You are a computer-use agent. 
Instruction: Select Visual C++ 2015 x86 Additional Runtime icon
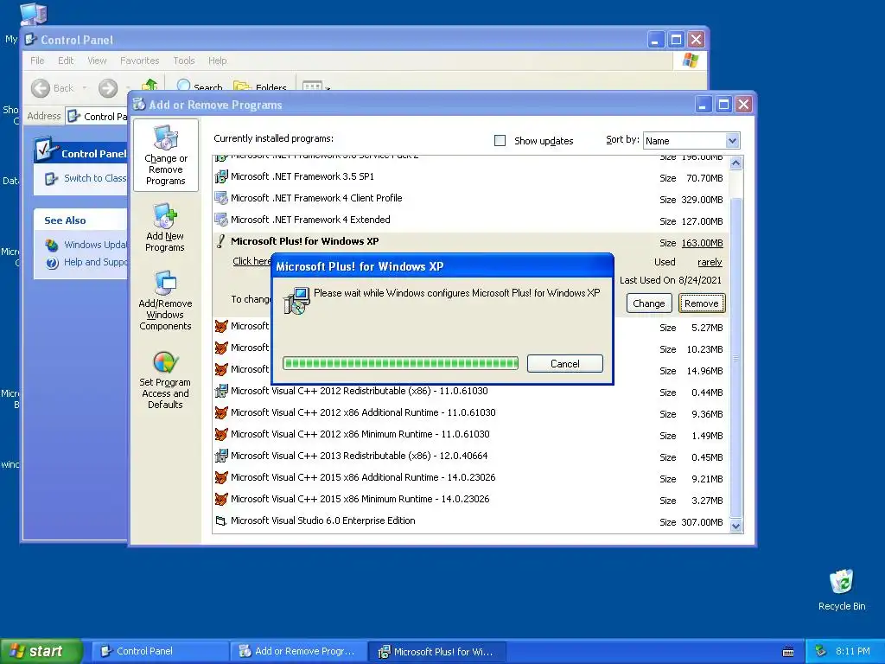point(221,477)
